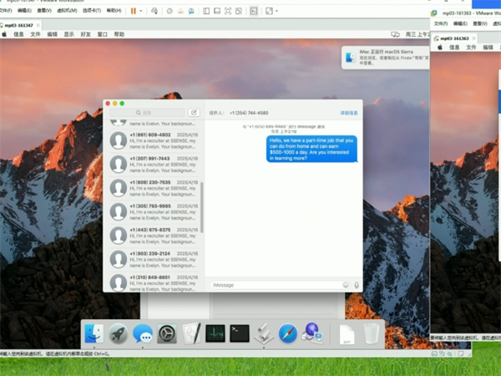Open Finder from the dock
Image resolution: width=501 pixels, height=376 pixels.
tap(94, 334)
